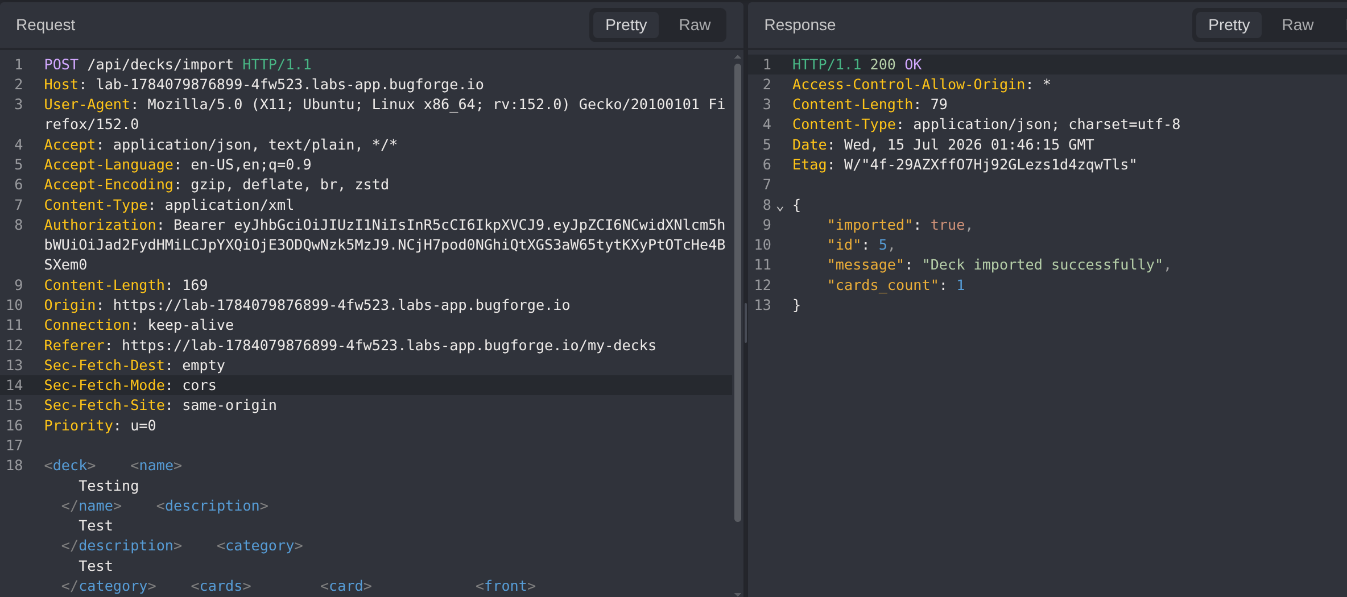The image size is (1347, 597).
Task: Click the "Deck imported successfully" message value
Action: tap(1042, 265)
